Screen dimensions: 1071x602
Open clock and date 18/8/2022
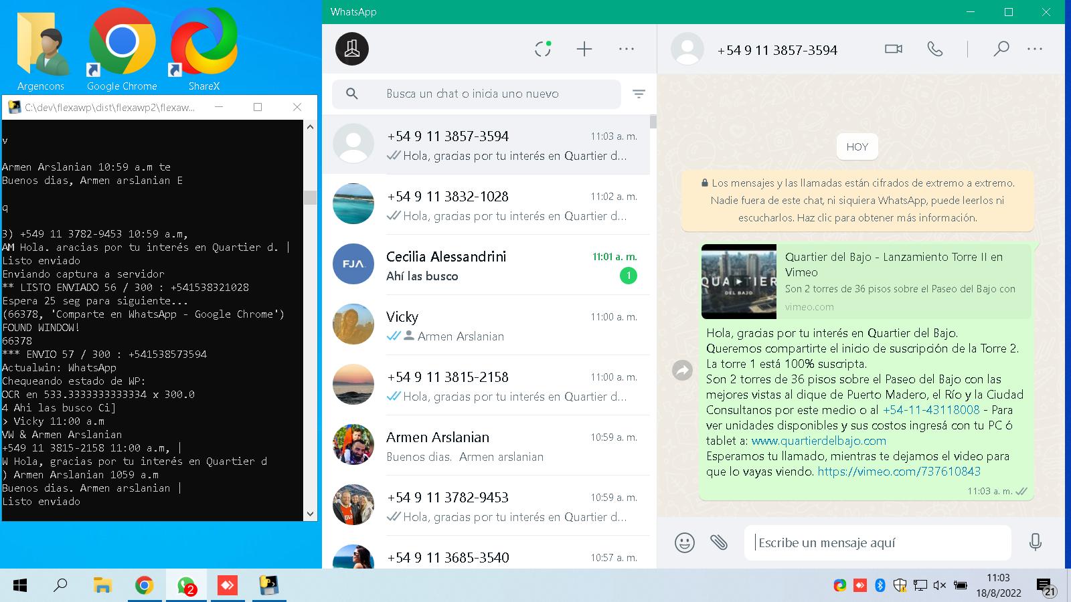998,585
